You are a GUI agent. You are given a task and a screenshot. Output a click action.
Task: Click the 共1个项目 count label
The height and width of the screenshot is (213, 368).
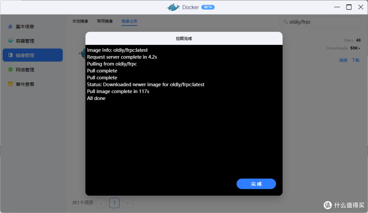(82, 202)
